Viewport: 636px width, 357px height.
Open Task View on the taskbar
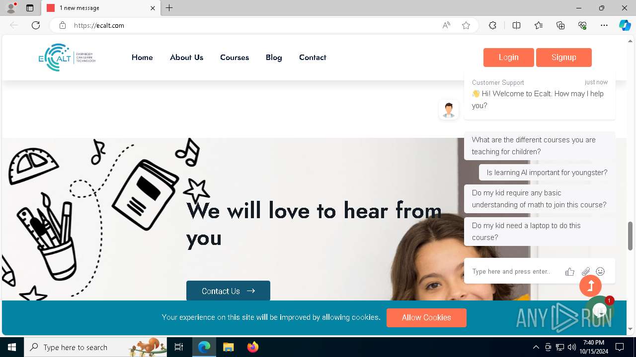pos(179,347)
